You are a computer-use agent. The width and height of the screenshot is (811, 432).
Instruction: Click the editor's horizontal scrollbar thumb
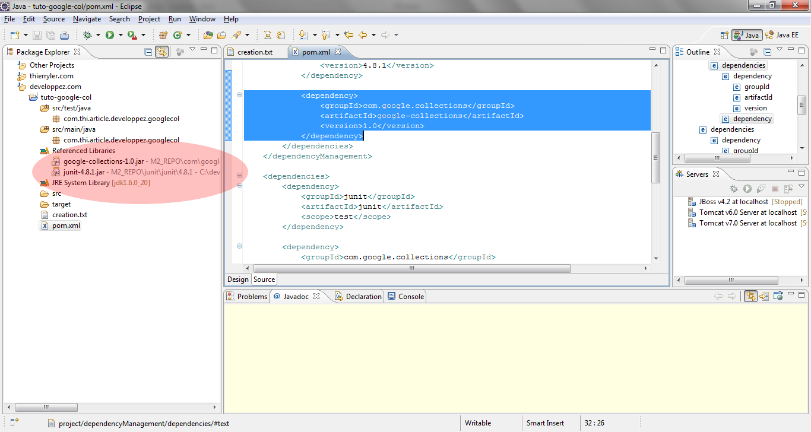[x=411, y=268]
